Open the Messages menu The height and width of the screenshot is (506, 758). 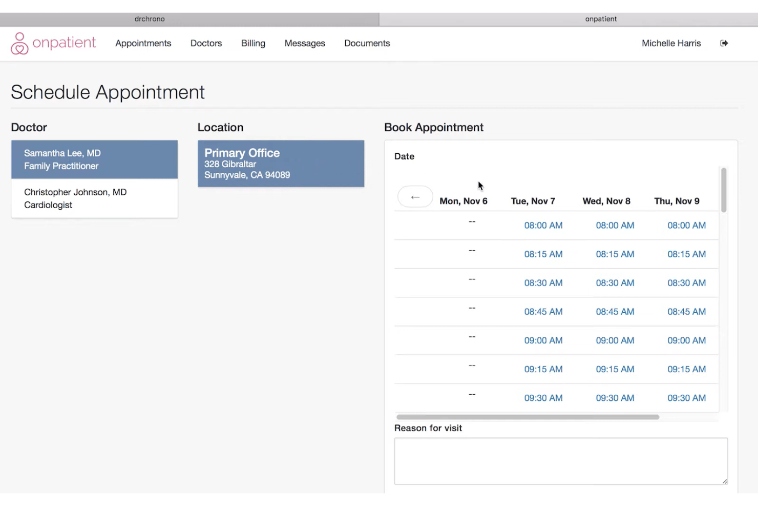[x=305, y=44]
